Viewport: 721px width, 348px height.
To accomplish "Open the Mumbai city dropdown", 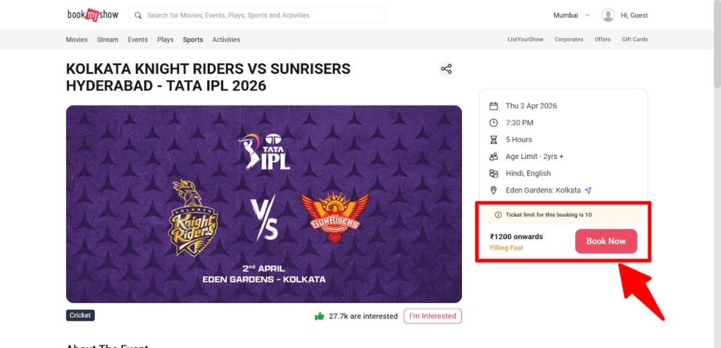I will point(570,15).
